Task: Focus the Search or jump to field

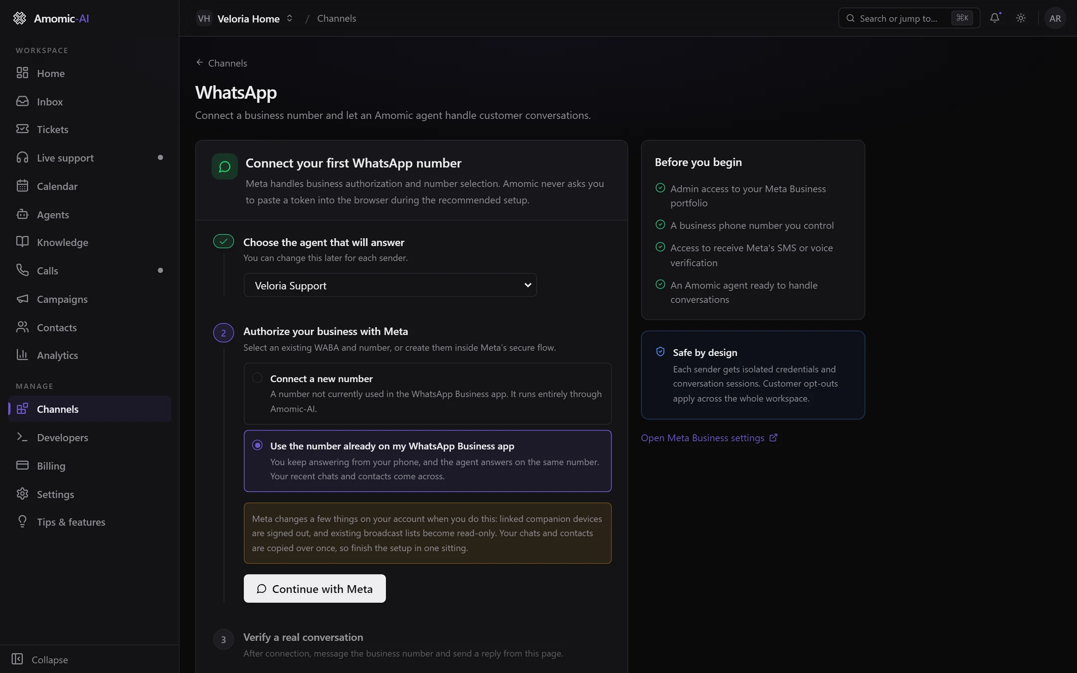Action: (909, 18)
